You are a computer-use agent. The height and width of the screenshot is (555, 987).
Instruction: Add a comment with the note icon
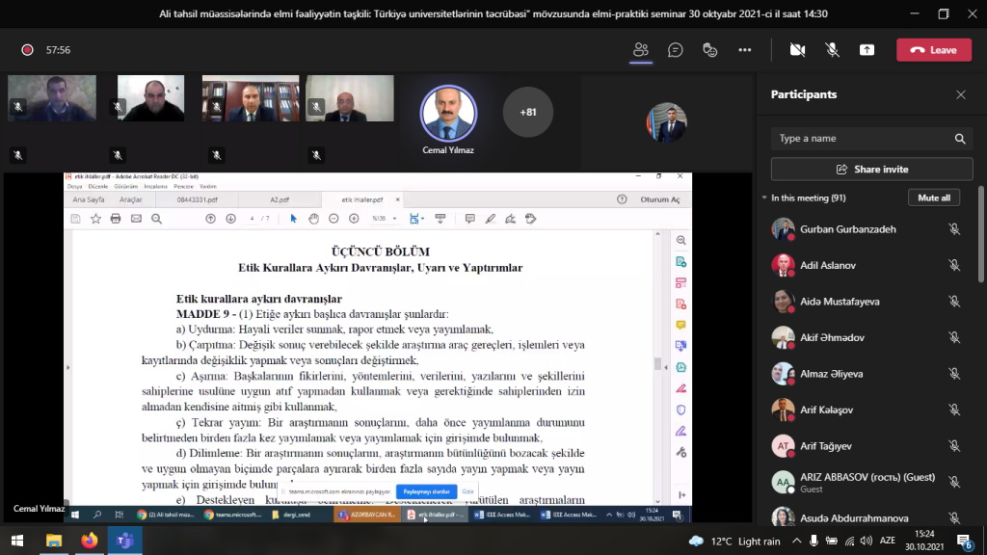tap(469, 219)
